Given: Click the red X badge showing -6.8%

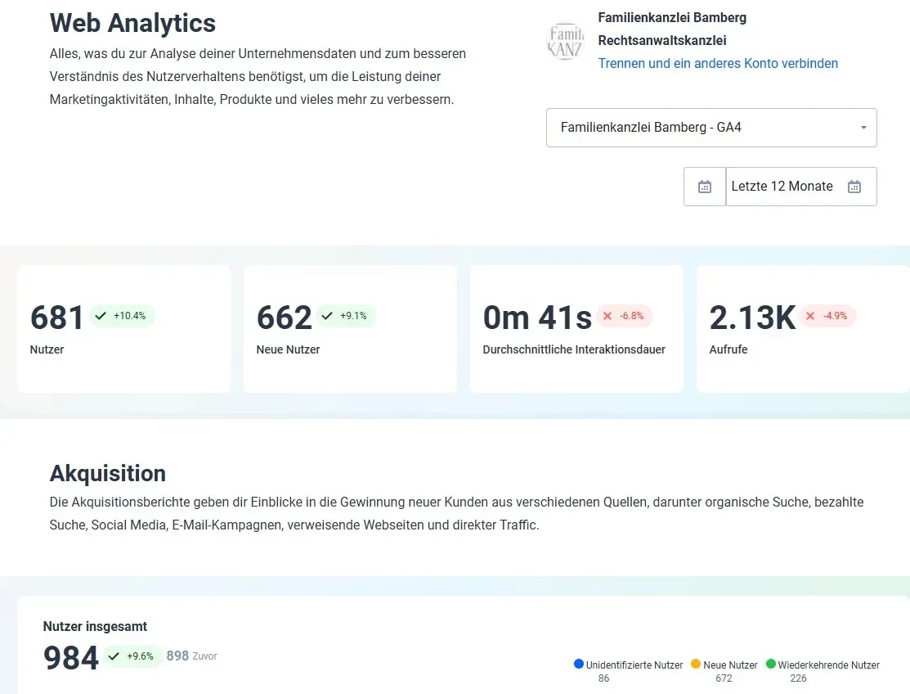Looking at the screenshot, I should pos(625,316).
